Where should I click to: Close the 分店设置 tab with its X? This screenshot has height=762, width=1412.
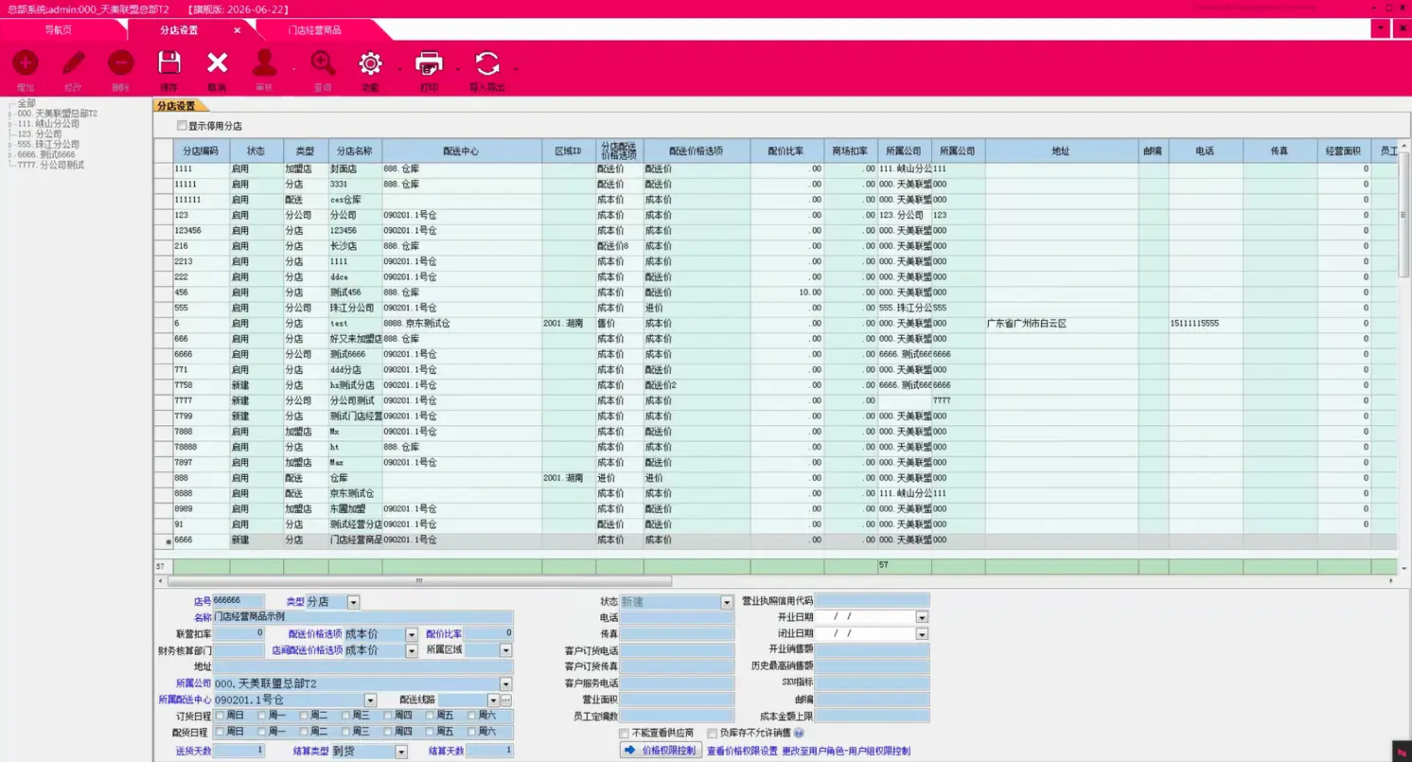(x=237, y=30)
